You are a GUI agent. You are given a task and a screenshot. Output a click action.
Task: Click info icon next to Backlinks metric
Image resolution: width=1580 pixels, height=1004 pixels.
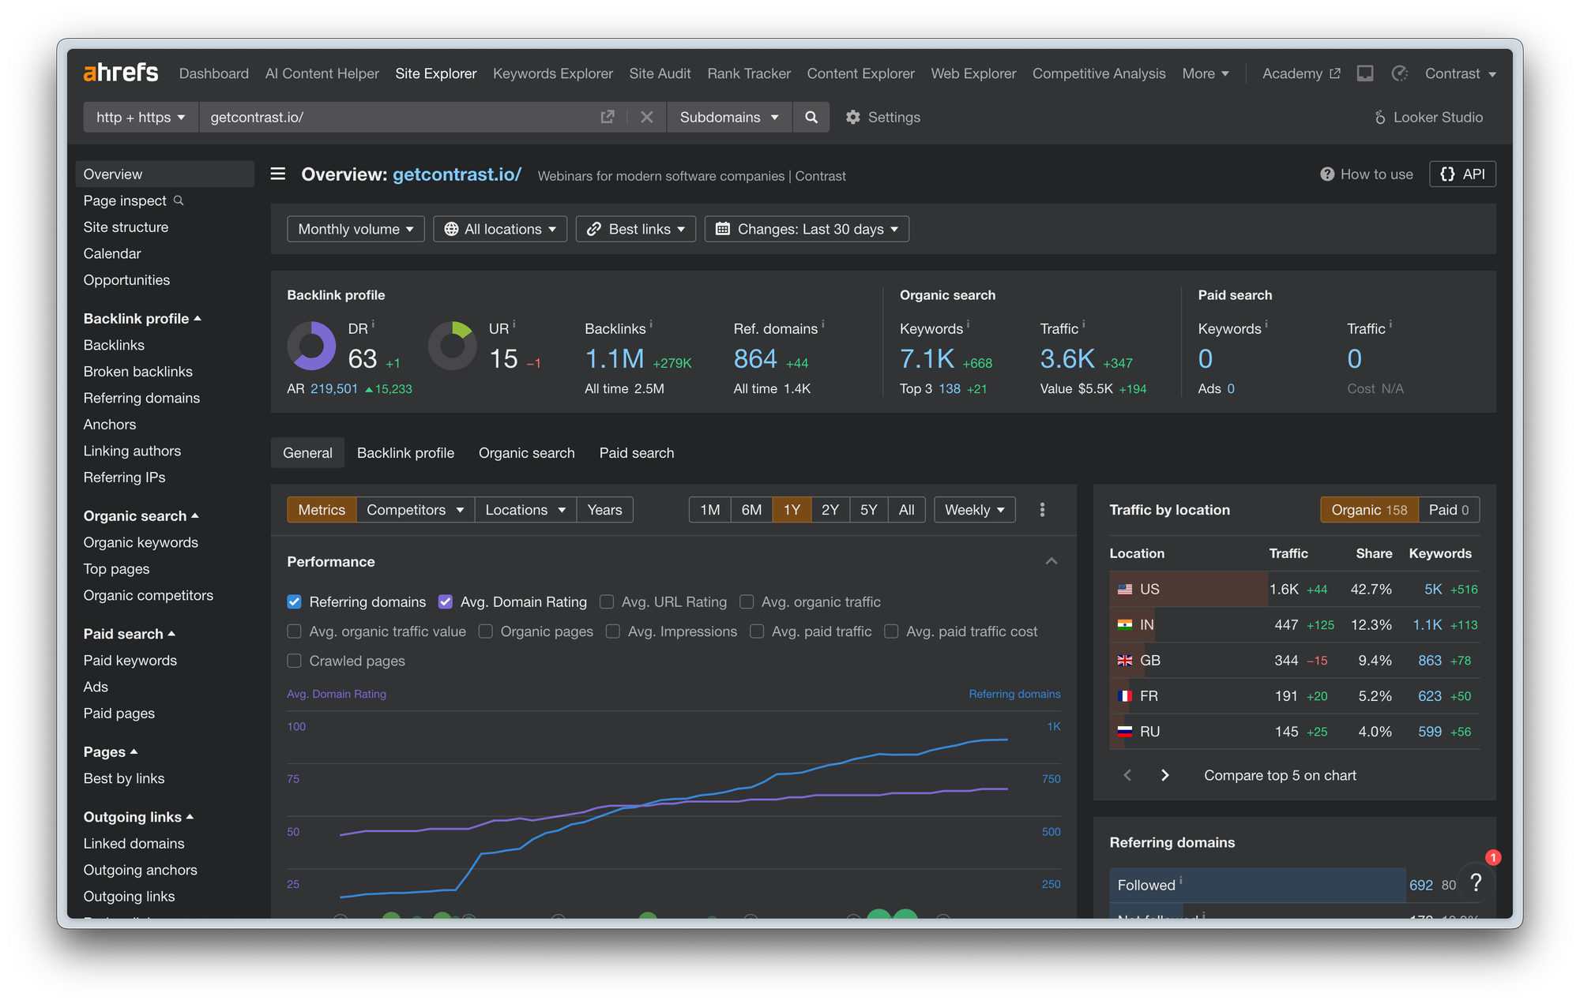tap(650, 324)
